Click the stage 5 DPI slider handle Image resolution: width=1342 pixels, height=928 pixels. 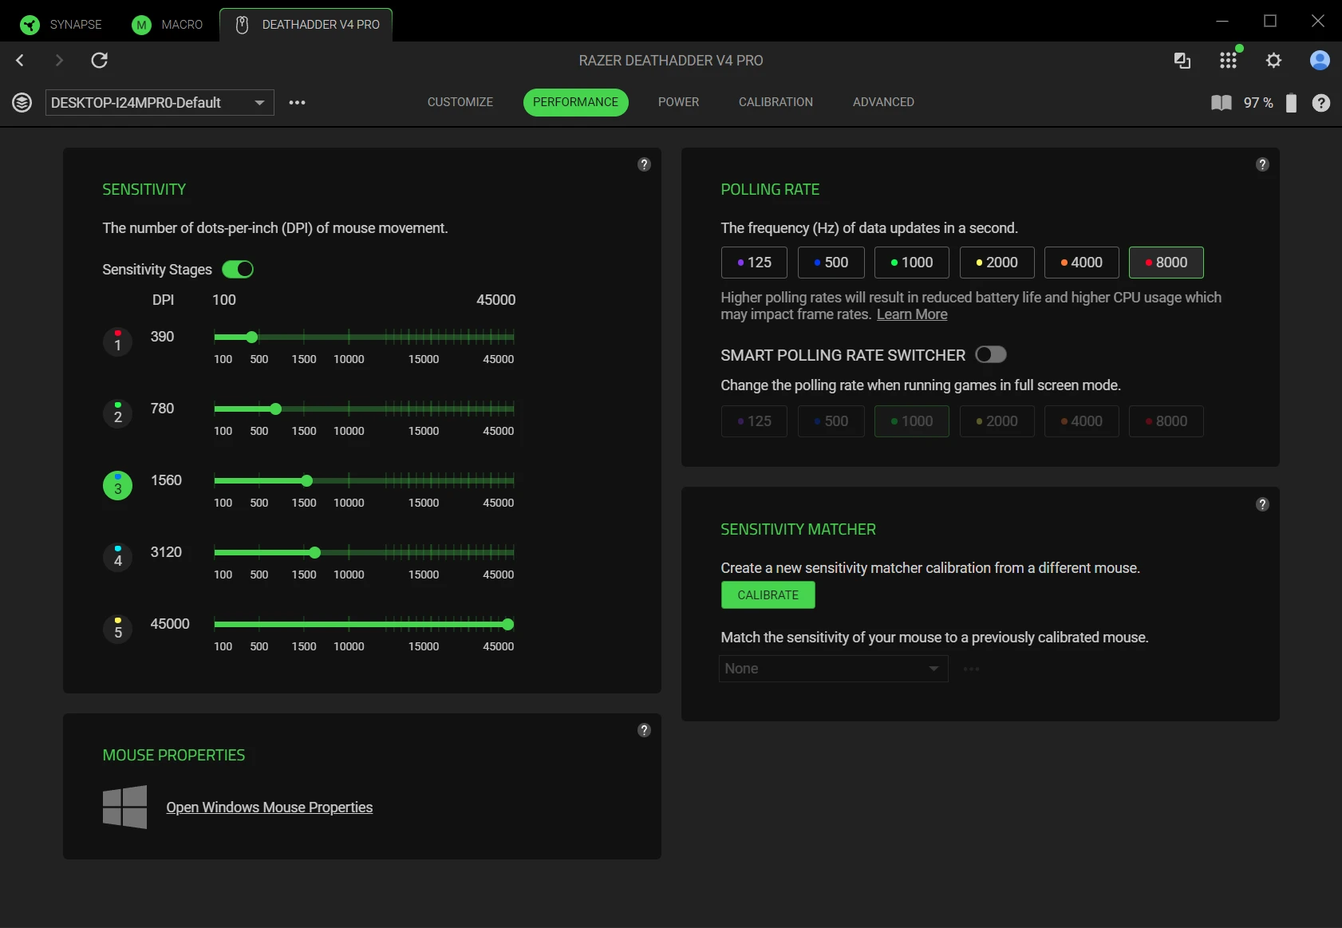pyautogui.click(x=508, y=625)
